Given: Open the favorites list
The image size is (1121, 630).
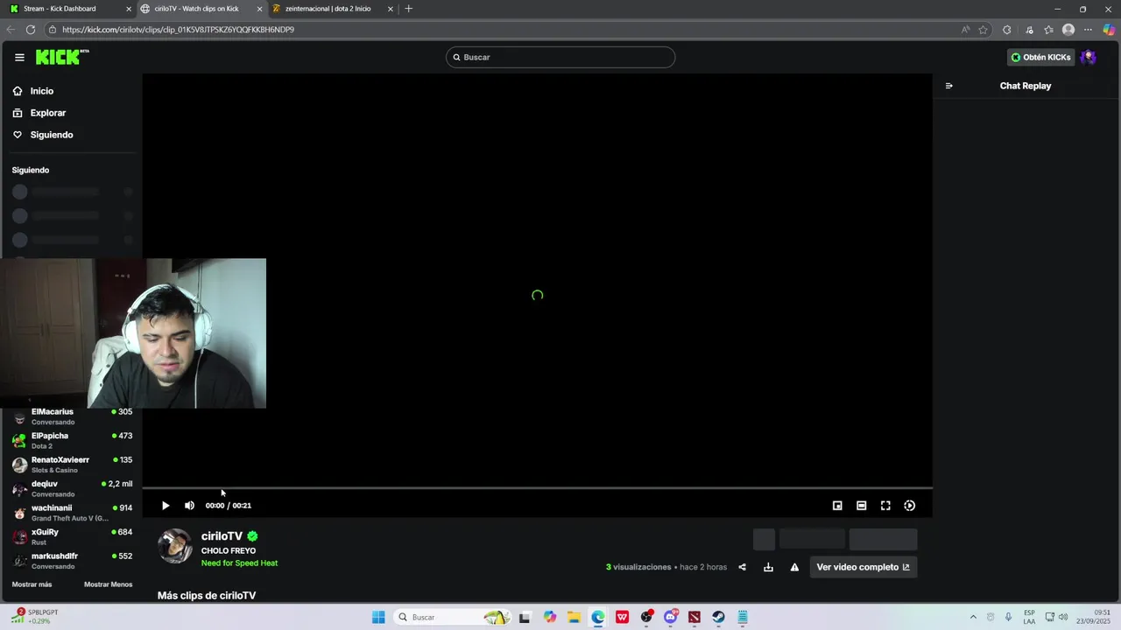Looking at the screenshot, I should tap(1048, 30).
